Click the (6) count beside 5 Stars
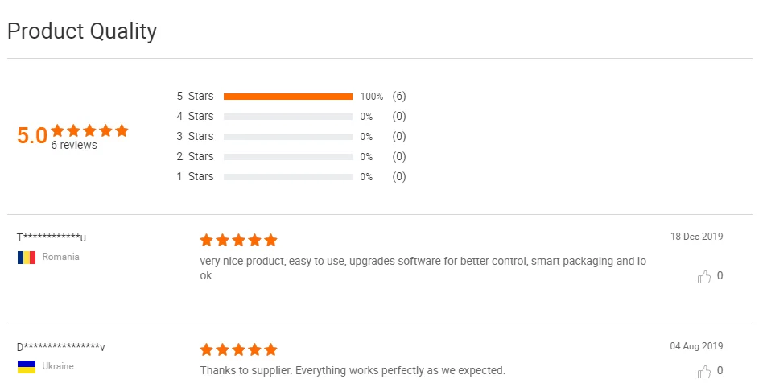 (399, 97)
